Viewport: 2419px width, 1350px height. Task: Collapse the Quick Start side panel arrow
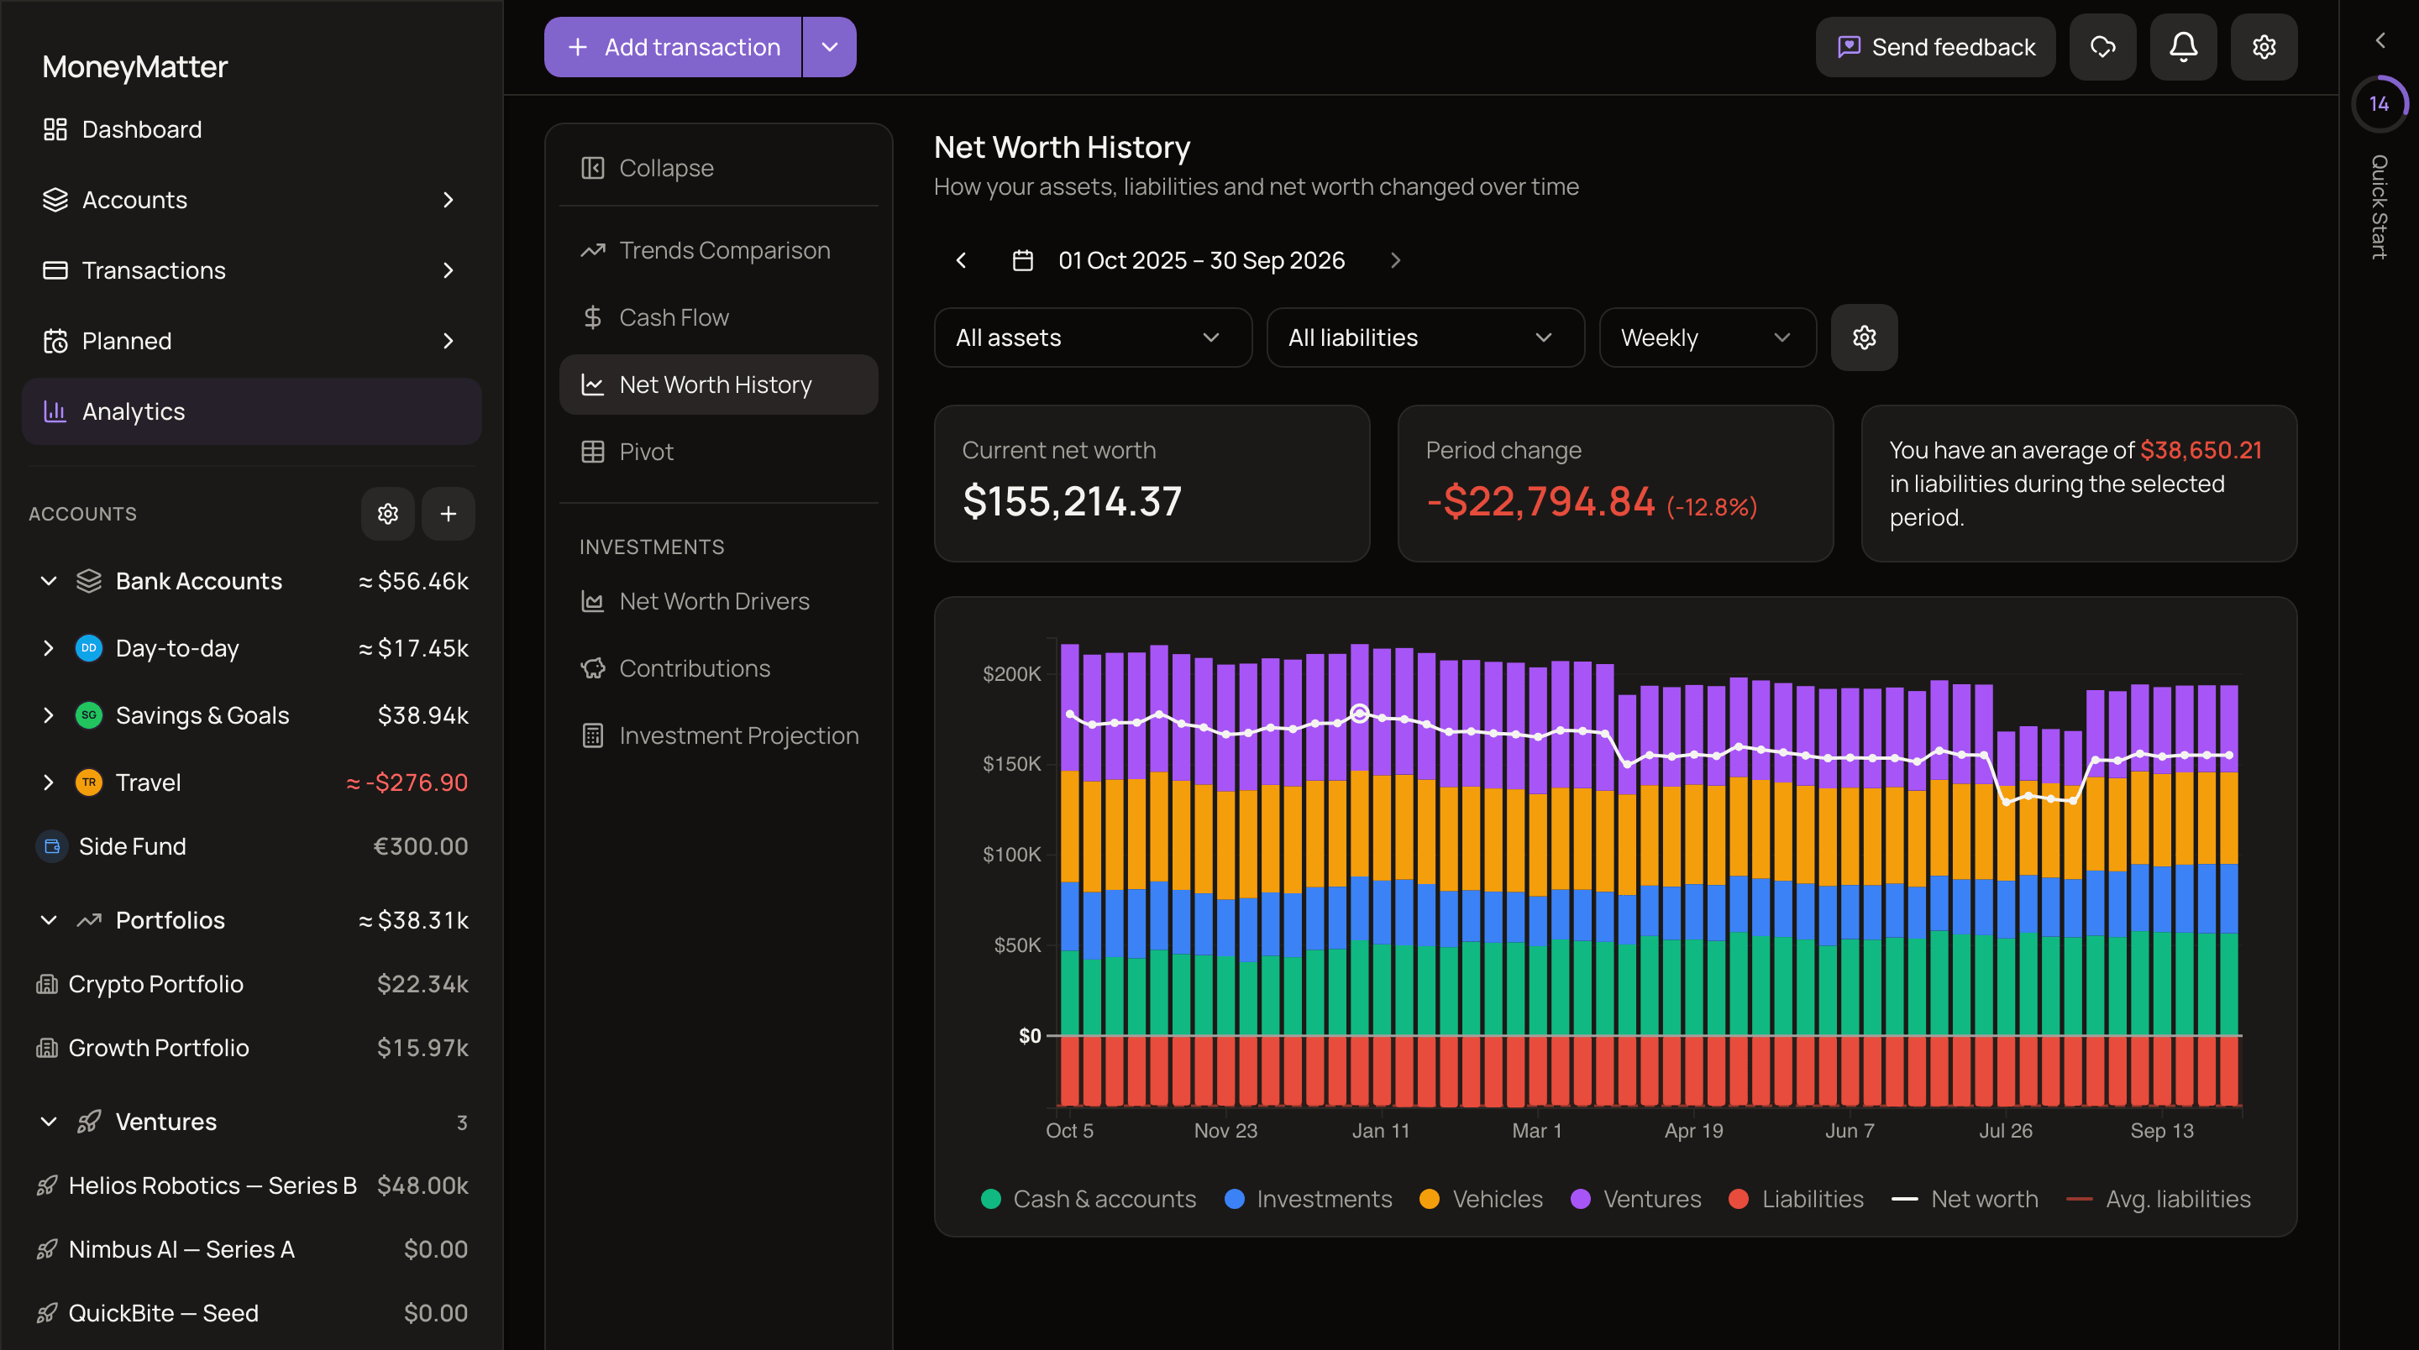[2380, 40]
